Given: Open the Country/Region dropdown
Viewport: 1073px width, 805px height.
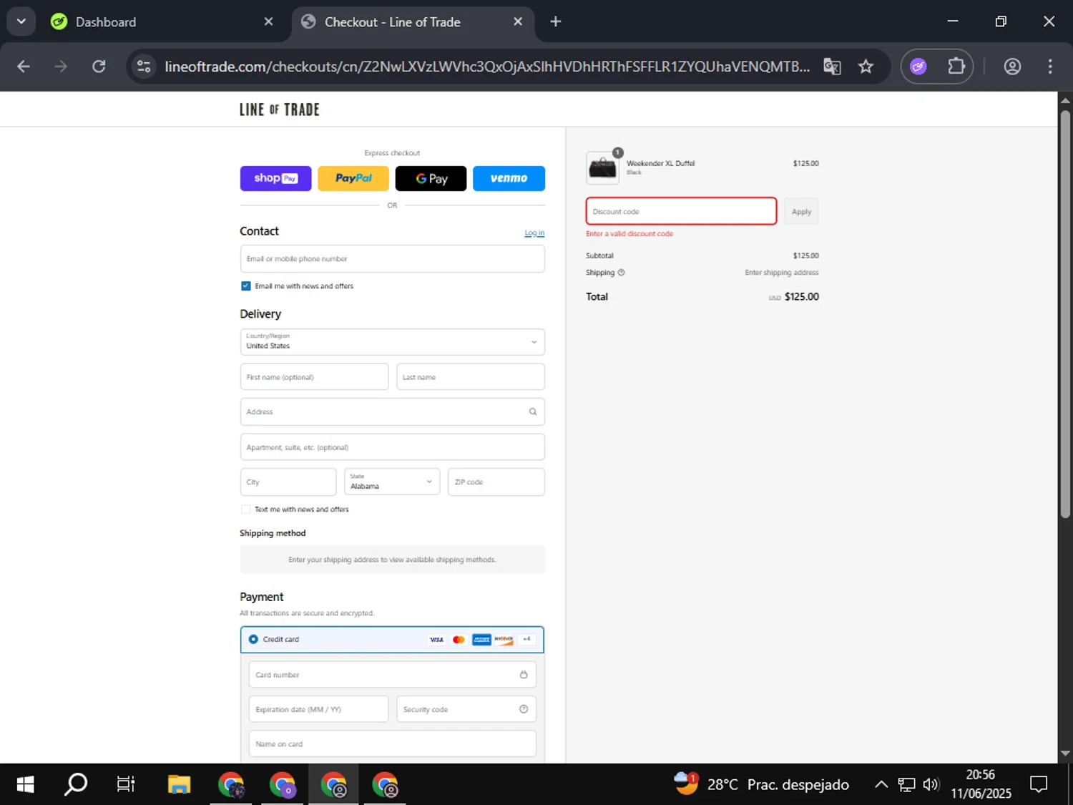Looking at the screenshot, I should point(392,342).
